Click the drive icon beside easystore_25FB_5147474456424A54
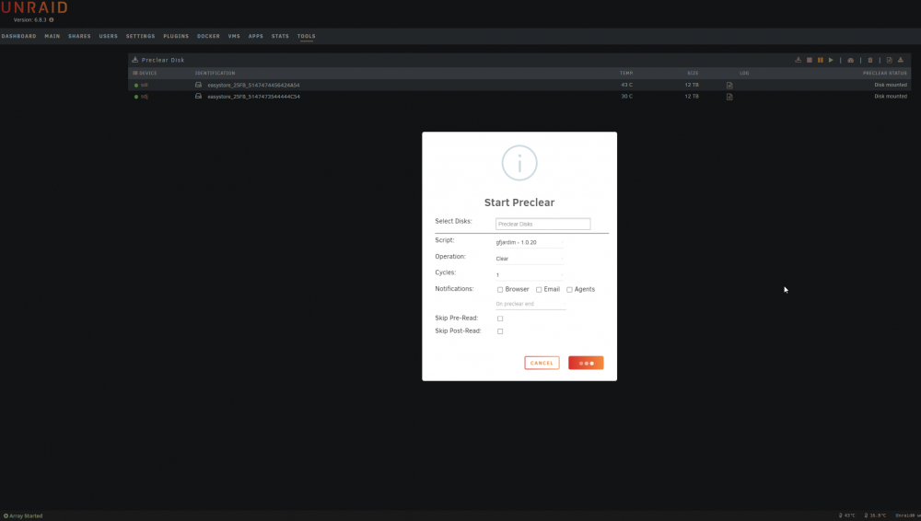This screenshot has height=521, width=921. pyautogui.click(x=199, y=85)
